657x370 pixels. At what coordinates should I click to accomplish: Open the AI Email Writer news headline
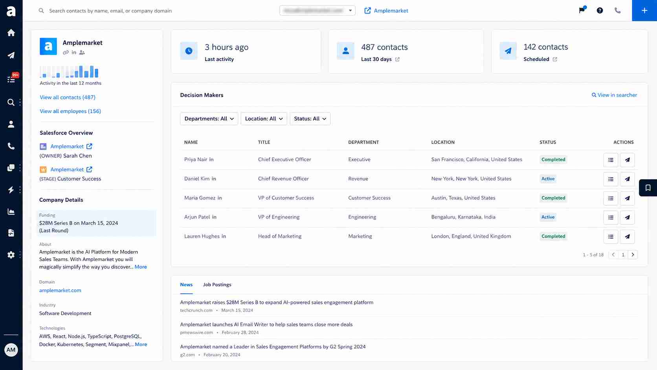tap(266, 325)
